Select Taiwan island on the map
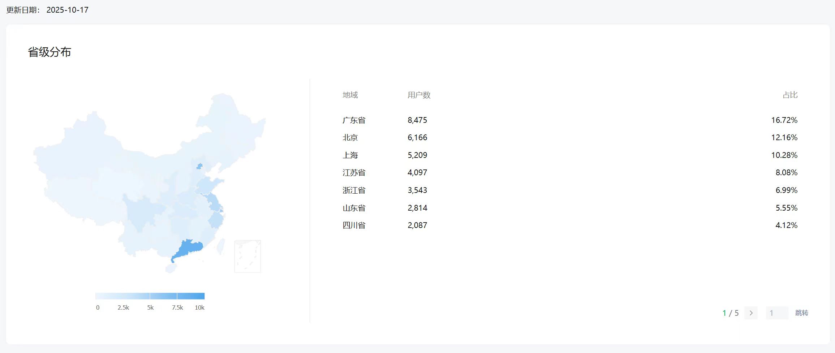The image size is (835, 353). [x=221, y=246]
